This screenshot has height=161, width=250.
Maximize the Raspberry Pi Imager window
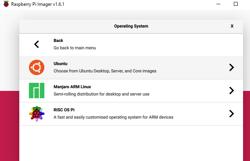[x=236, y=4]
